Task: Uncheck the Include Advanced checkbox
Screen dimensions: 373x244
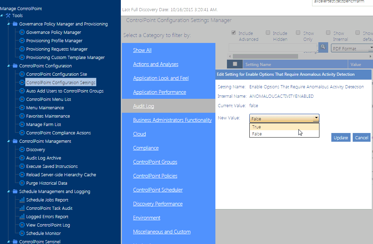Action: pos(233,32)
